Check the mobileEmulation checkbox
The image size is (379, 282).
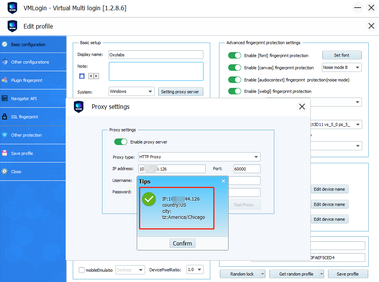pyautogui.click(x=82, y=270)
